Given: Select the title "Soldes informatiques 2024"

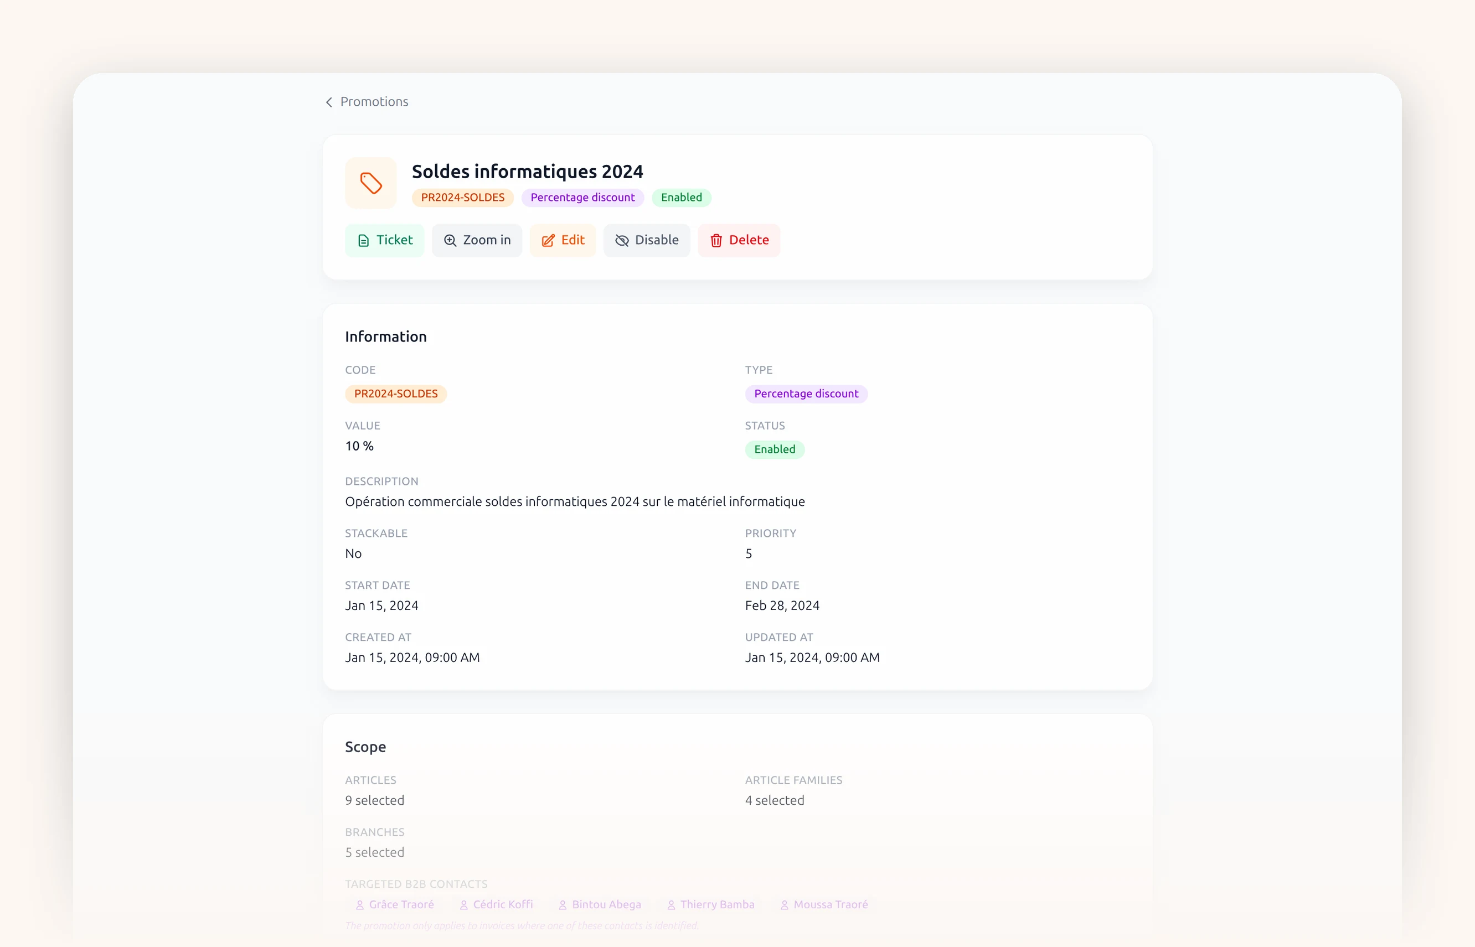Looking at the screenshot, I should coord(527,171).
